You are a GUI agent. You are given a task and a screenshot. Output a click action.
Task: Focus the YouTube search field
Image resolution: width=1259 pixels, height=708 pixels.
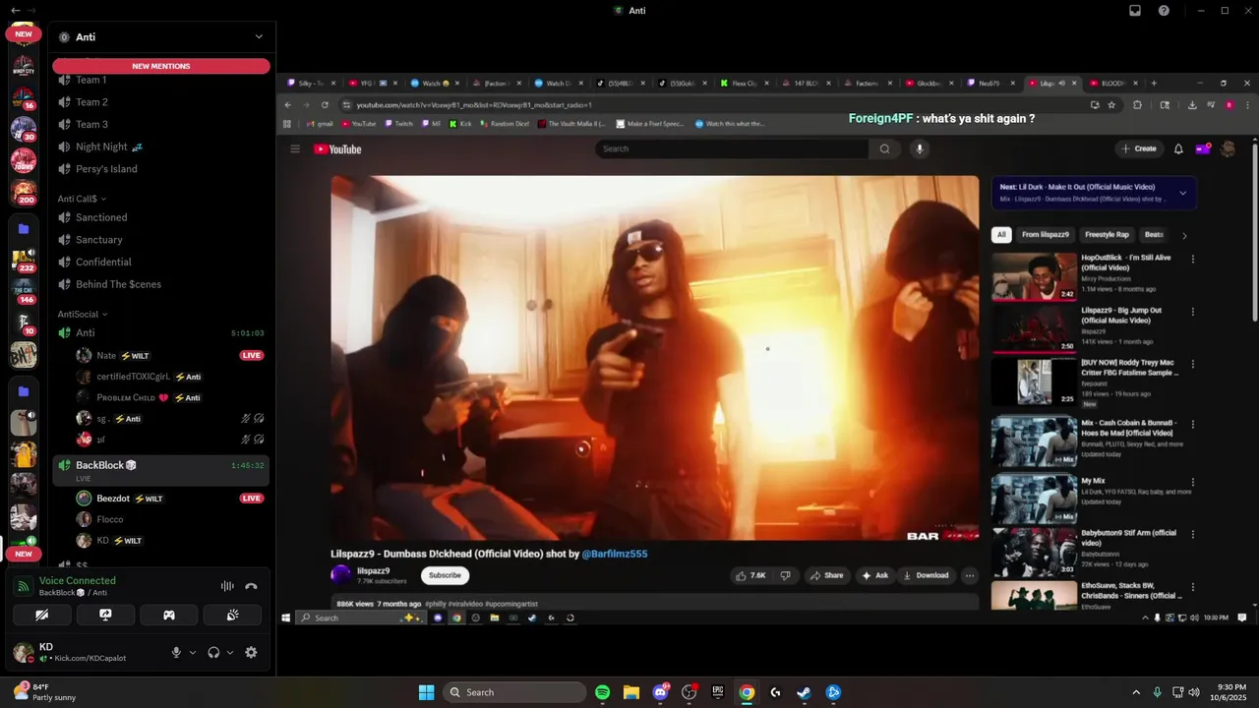pyautogui.click(x=731, y=148)
